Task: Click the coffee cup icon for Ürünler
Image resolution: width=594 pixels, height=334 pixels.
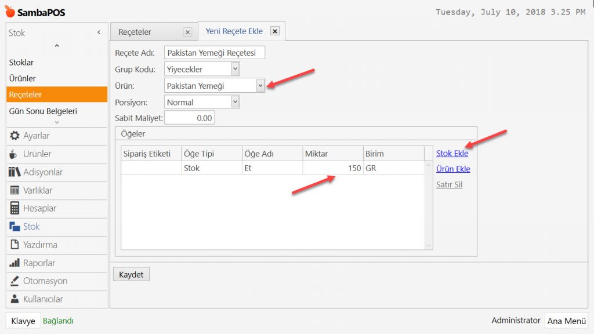Action: pyautogui.click(x=15, y=154)
